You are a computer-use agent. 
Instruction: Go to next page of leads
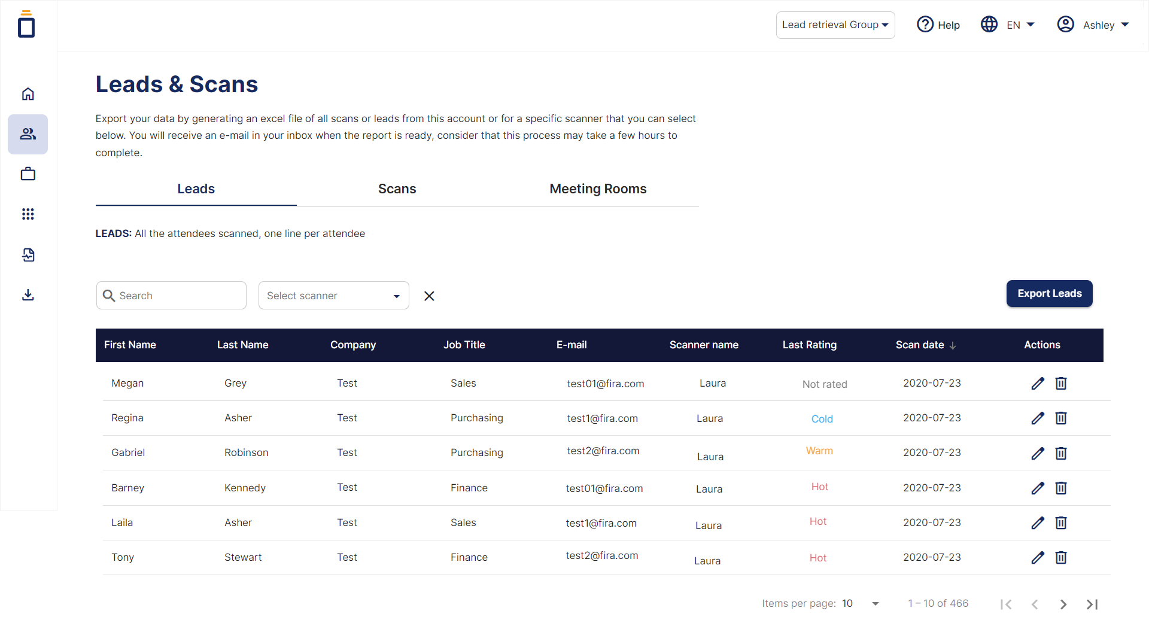coord(1063,604)
